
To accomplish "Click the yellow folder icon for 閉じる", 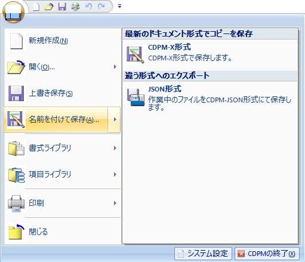I will click(x=16, y=231).
